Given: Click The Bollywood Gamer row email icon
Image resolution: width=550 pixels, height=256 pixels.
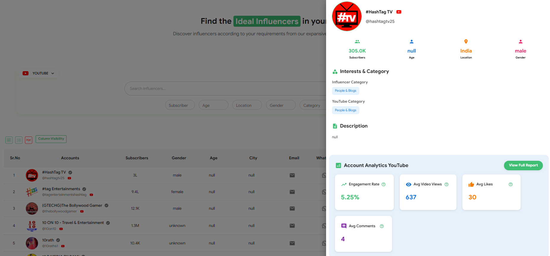Looking at the screenshot, I should click(292, 209).
